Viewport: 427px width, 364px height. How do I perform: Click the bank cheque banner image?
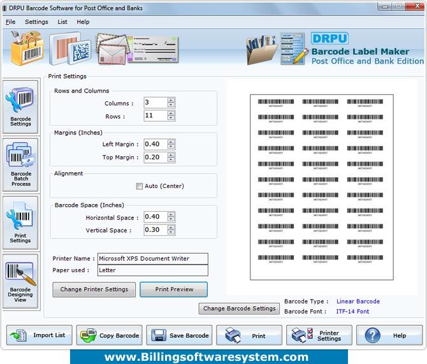pyautogui.click(x=153, y=49)
